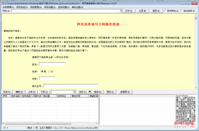The image size is (199, 131).
Task: Click the 填写 button
Action: [156, 11]
